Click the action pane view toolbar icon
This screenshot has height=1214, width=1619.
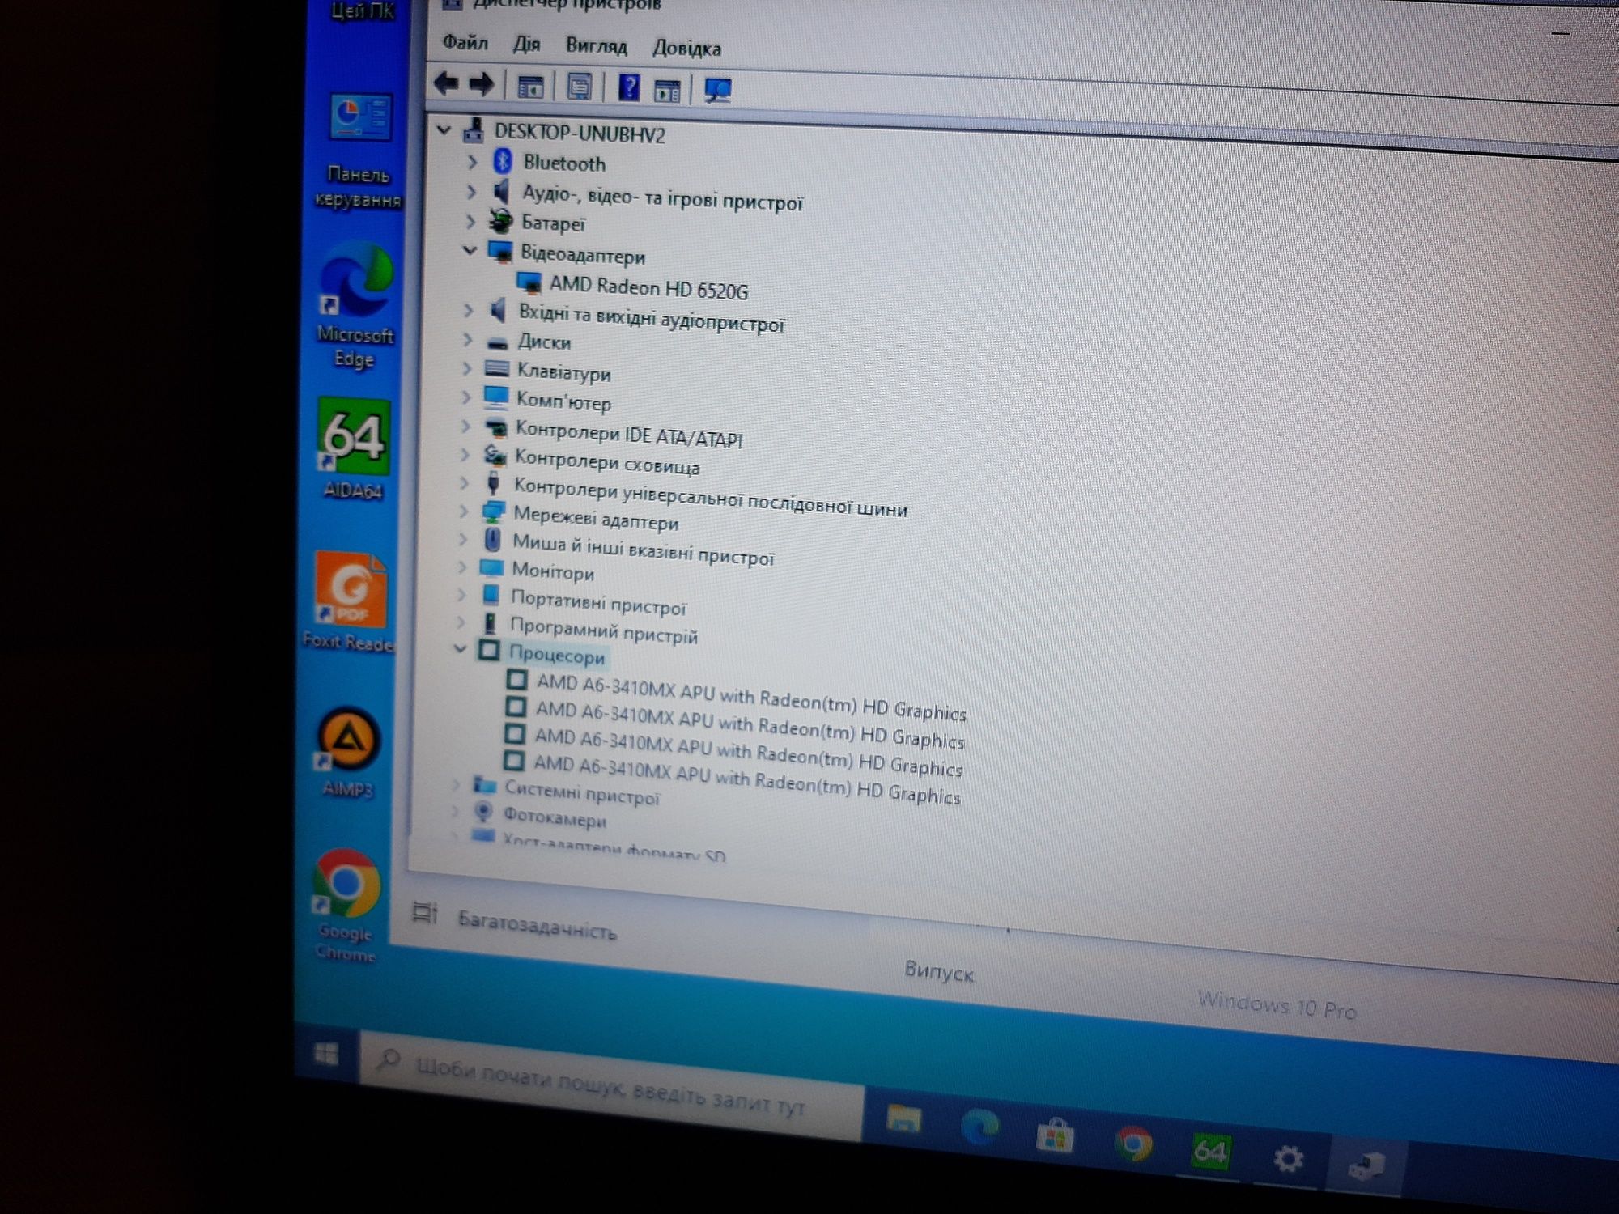tap(667, 91)
